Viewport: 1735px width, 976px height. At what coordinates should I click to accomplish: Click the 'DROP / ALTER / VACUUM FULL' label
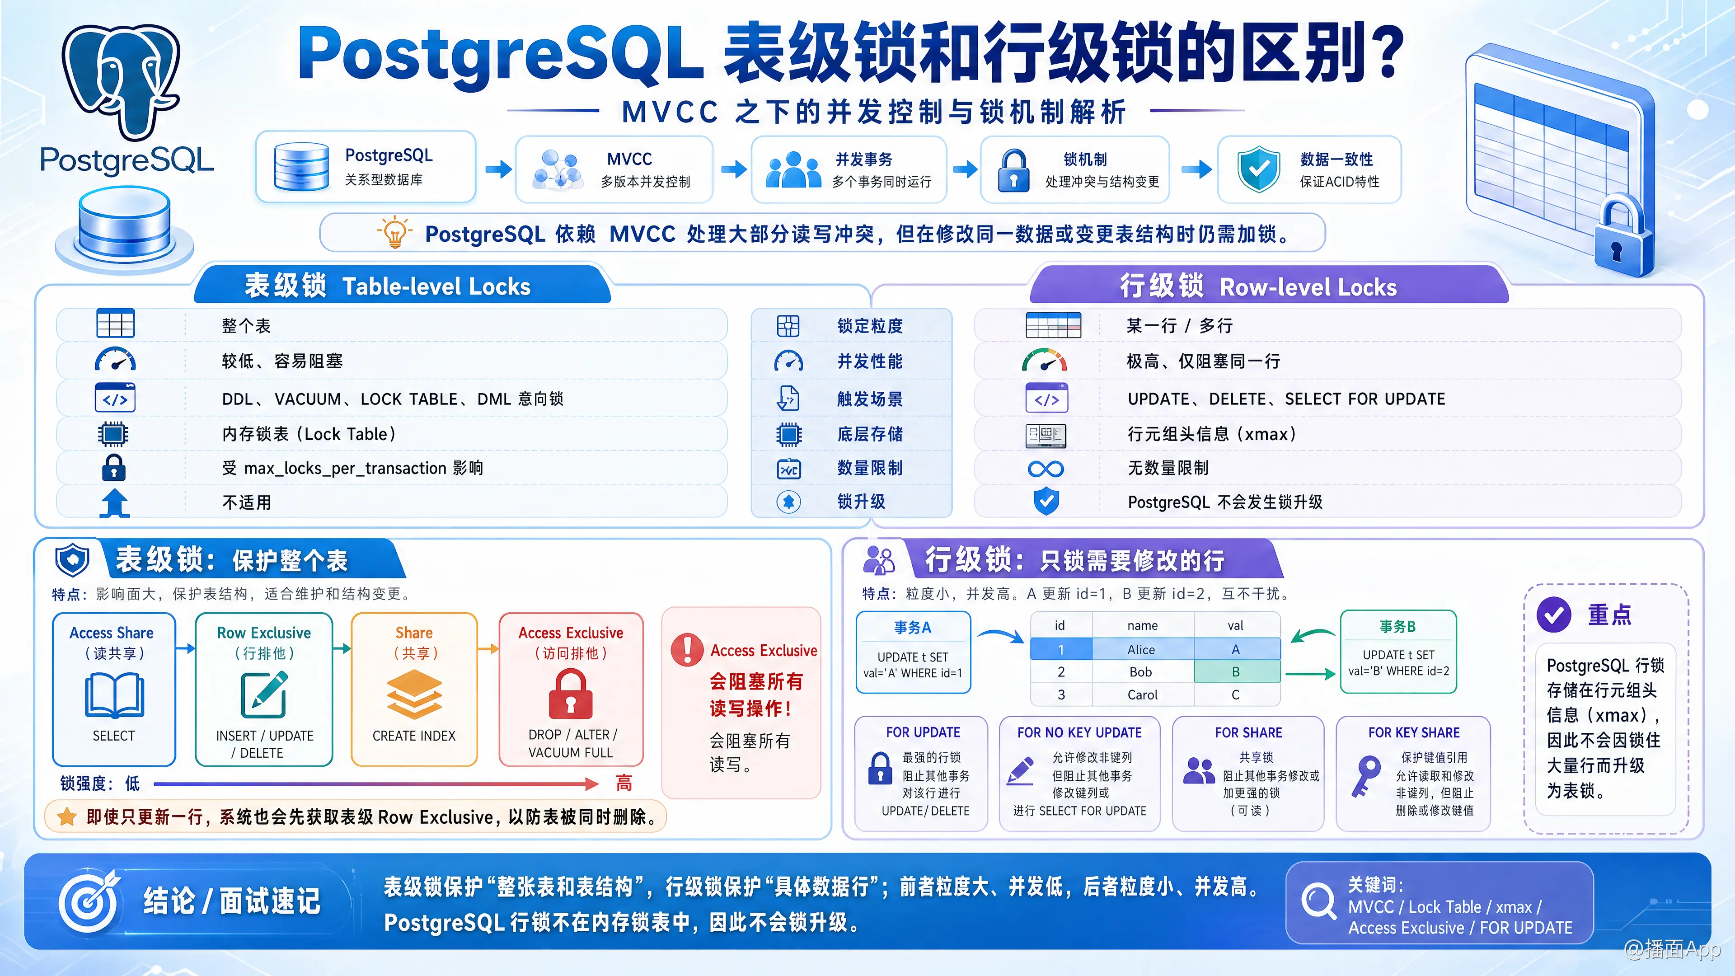point(571,744)
